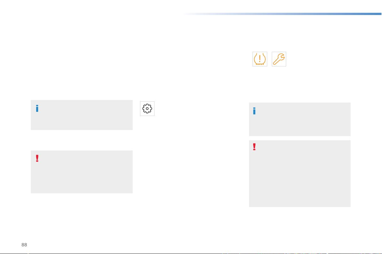Click the black line below the page

(191, 253)
